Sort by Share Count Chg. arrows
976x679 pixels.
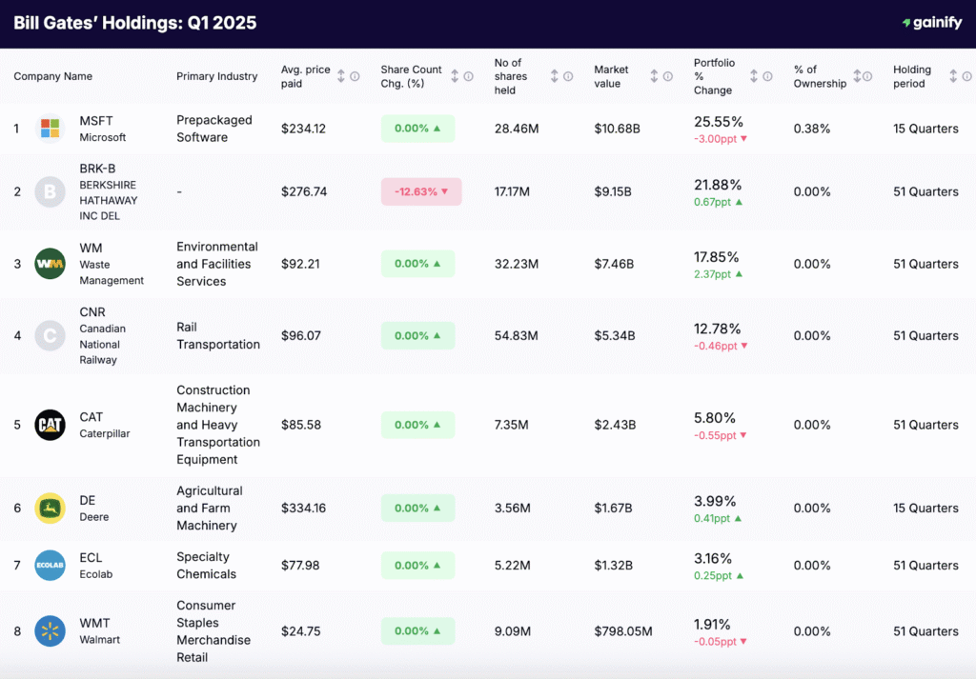[455, 76]
